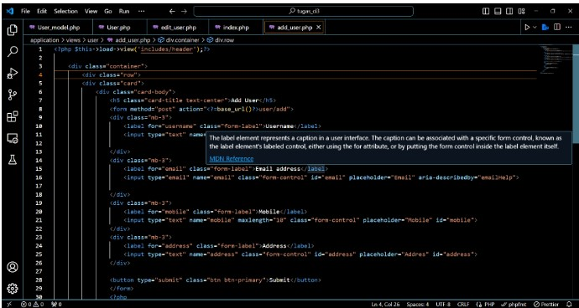
Task: Go forward with the right arrow
Action: tap(185, 12)
